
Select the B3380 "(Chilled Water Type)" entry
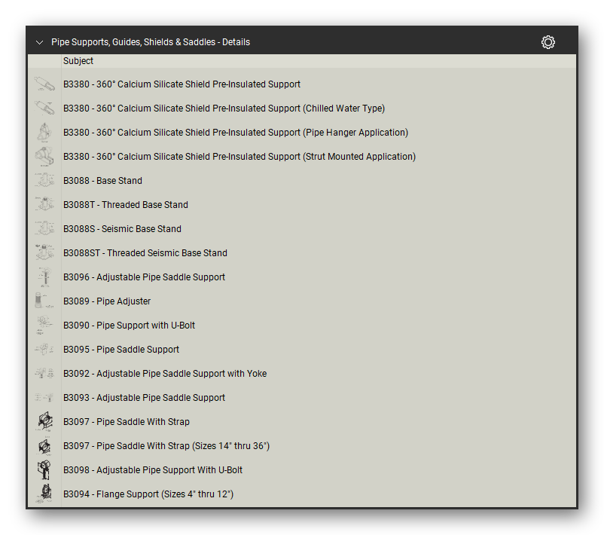coord(224,109)
